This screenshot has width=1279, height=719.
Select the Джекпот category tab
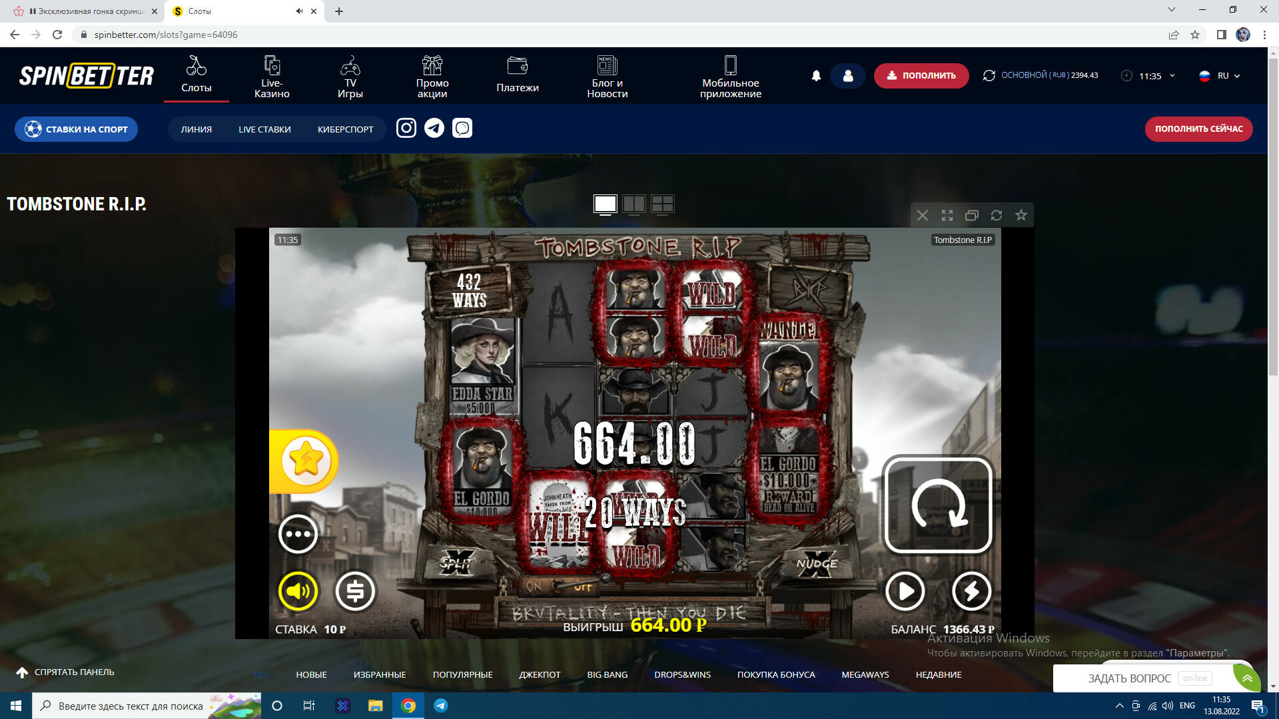click(x=540, y=674)
